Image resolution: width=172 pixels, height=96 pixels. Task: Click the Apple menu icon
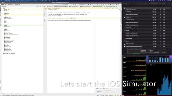(2, 1)
